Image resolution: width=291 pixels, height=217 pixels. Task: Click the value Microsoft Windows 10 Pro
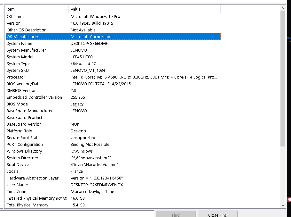coord(95,17)
